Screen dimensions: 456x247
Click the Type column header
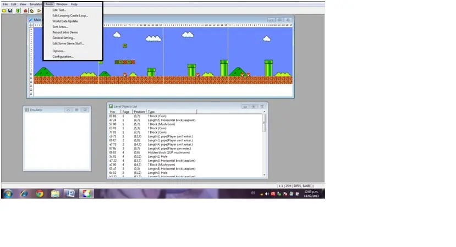coord(172,112)
